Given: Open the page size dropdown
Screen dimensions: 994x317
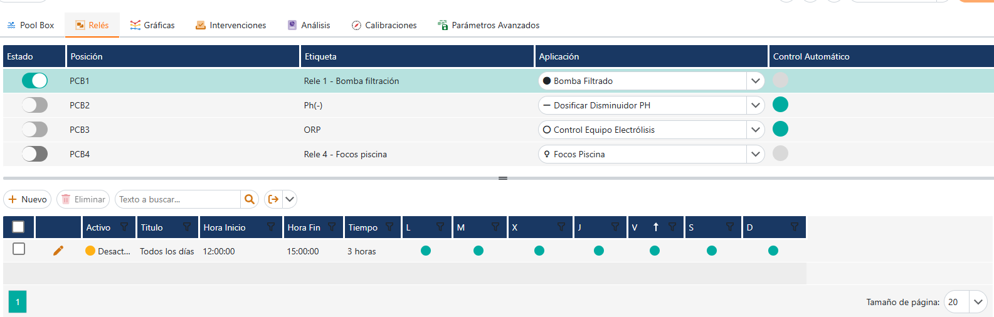Looking at the screenshot, I should 978,302.
